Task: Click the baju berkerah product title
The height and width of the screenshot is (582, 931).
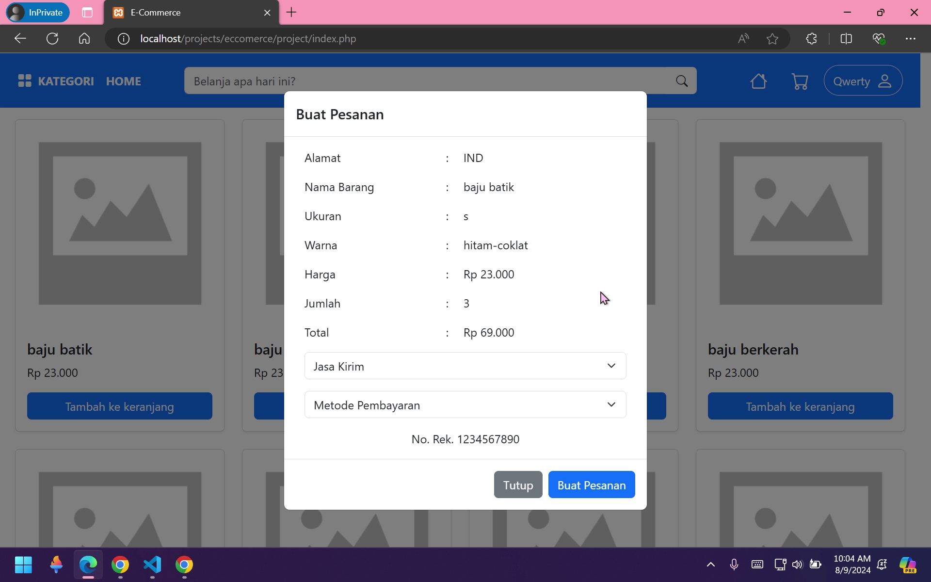Action: click(753, 350)
